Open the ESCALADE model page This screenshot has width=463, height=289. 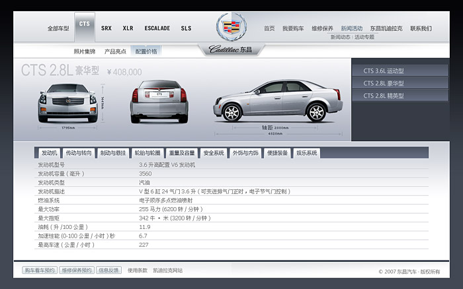[157, 28]
